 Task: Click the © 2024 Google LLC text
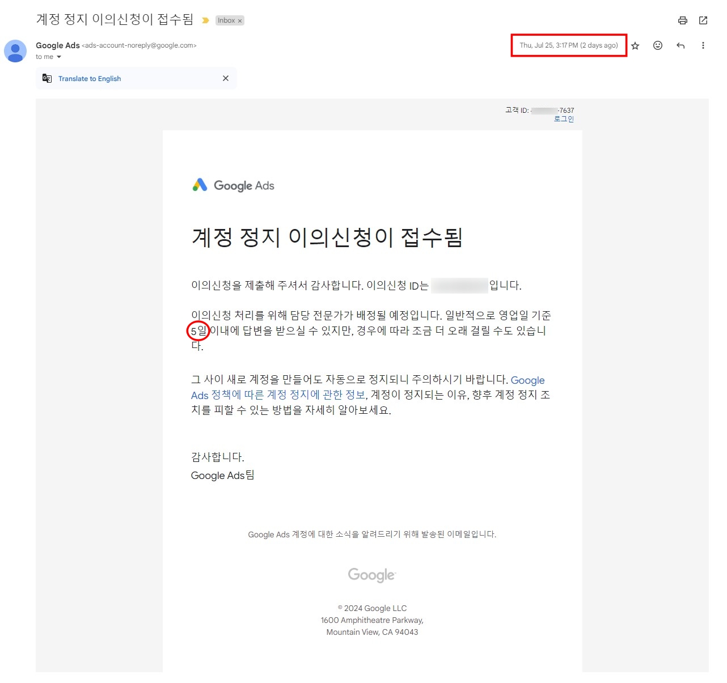[x=372, y=608]
